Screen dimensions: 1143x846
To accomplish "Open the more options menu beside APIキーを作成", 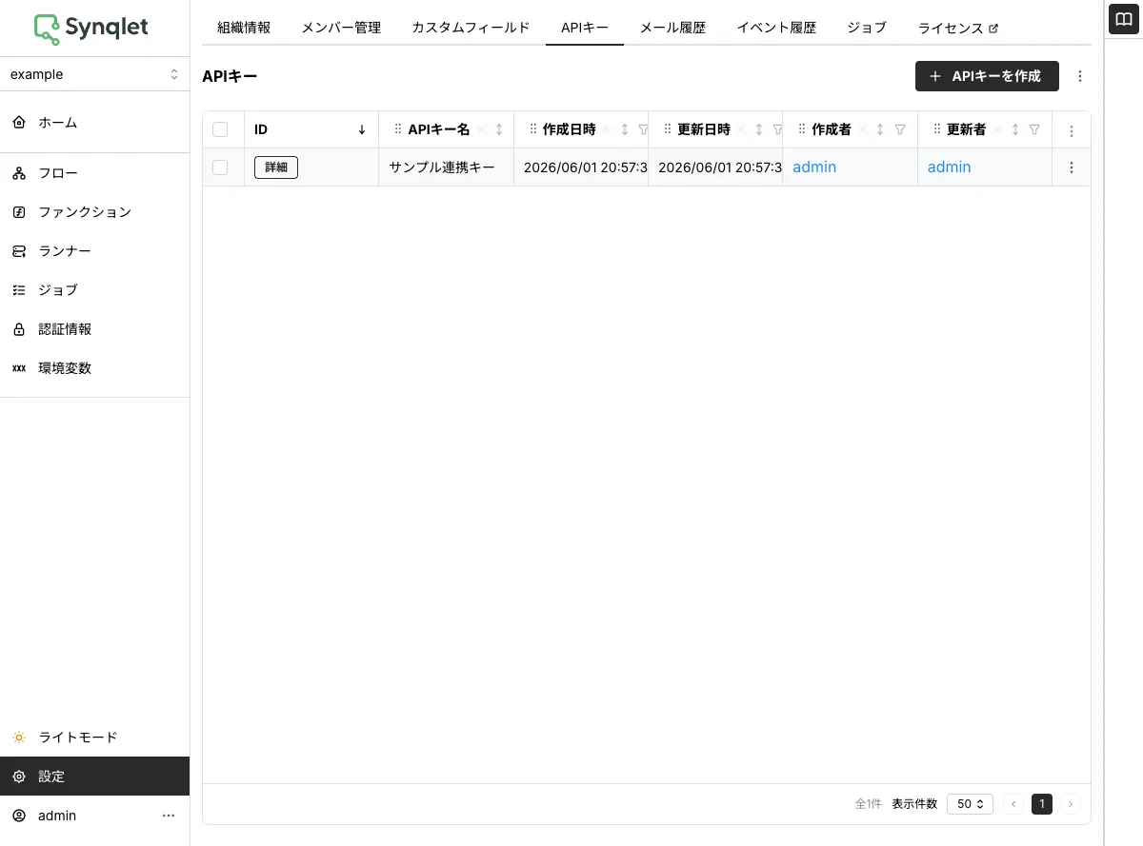I will (1079, 76).
